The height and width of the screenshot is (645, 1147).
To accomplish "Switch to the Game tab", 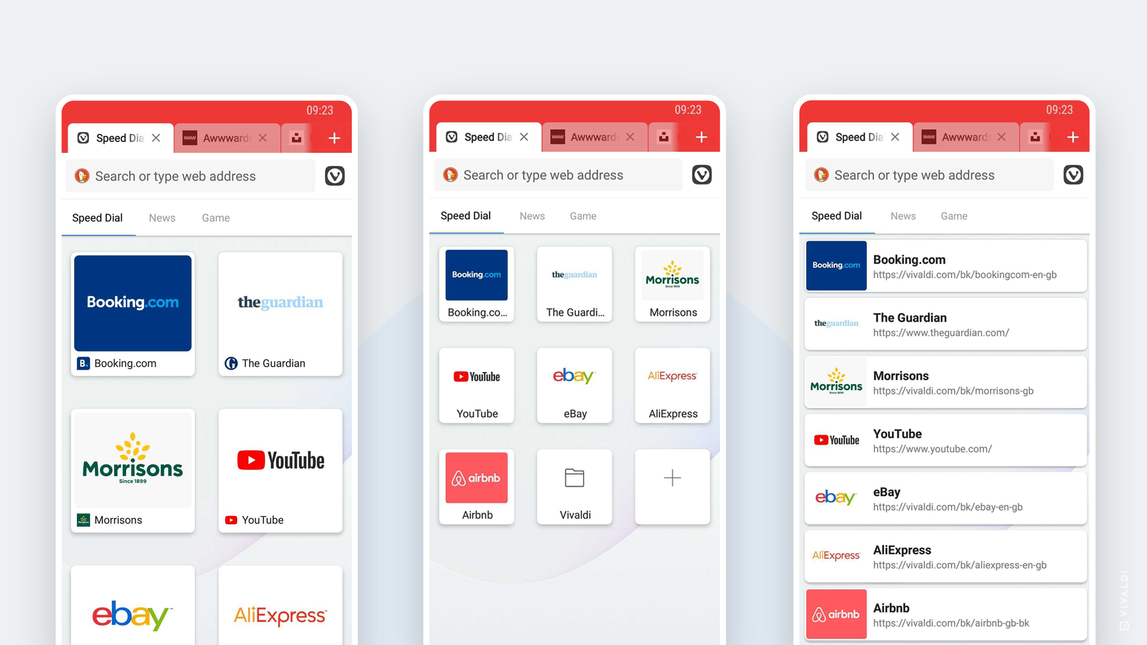I will coord(217,217).
